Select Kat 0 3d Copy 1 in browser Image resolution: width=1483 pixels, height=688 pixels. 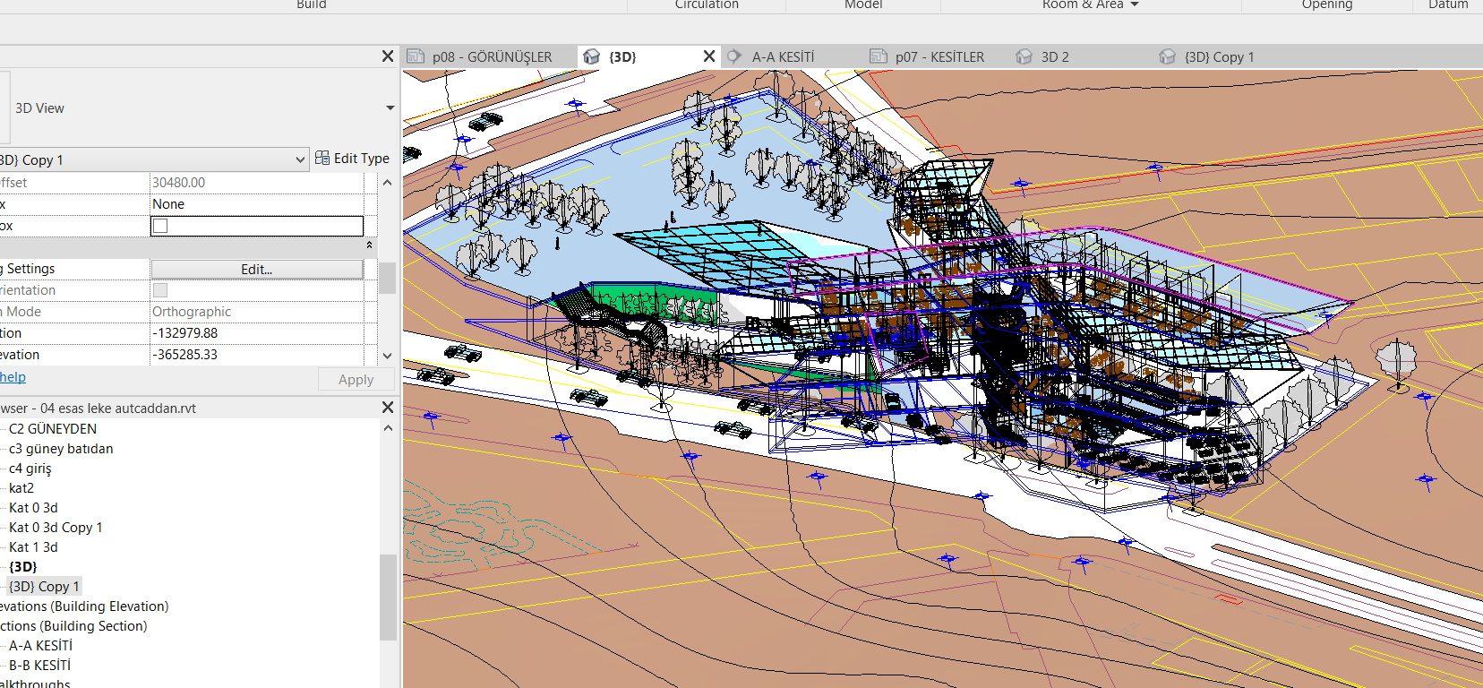coord(56,528)
